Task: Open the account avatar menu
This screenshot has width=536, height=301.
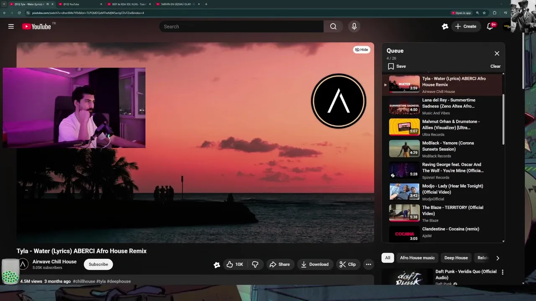Action: point(507,26)
